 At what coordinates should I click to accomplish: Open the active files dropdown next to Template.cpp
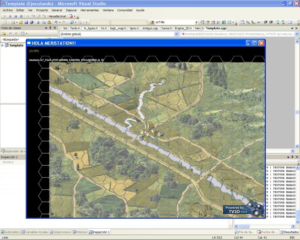tap(292, 28)
